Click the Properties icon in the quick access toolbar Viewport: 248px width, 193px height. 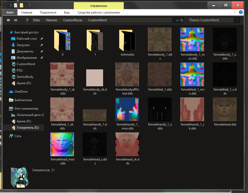click(x=16, y=5)
